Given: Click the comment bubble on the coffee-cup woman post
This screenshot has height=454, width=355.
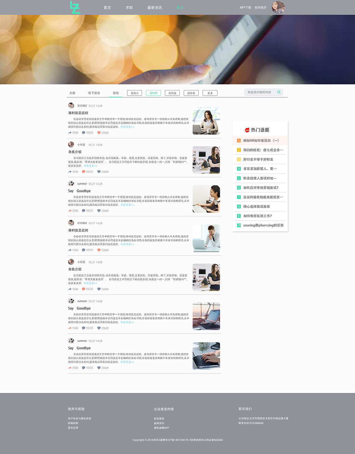Looking at the screenshot, I should [x=83, y=133].
